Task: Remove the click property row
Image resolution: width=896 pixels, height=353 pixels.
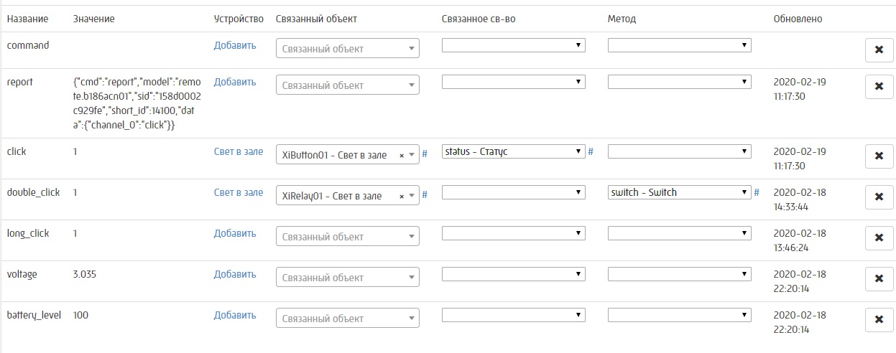Action: pos(879,156)
